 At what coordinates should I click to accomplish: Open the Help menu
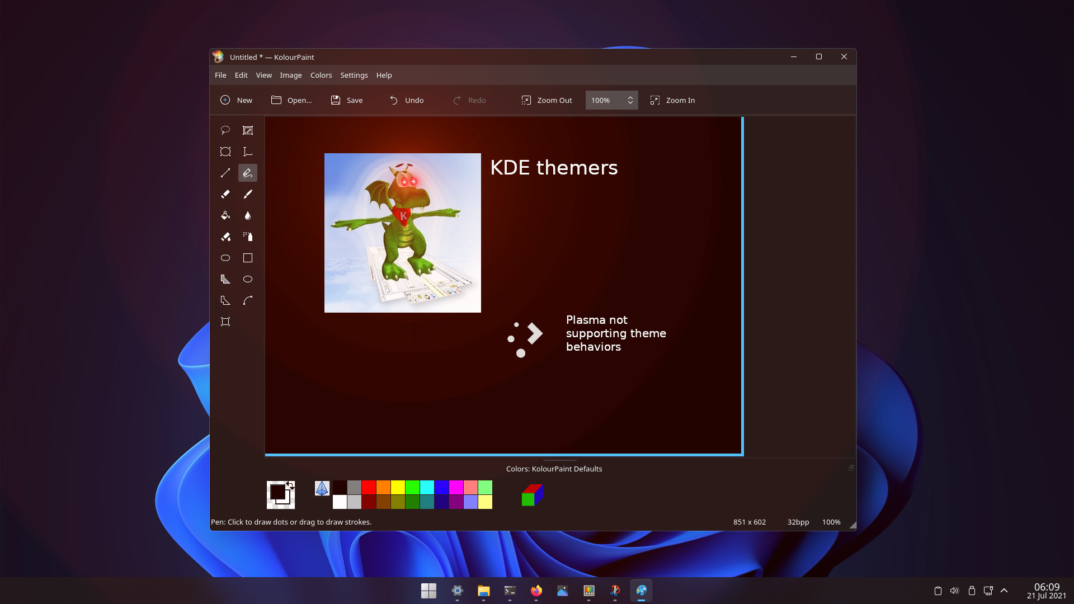tap(384, 75)
